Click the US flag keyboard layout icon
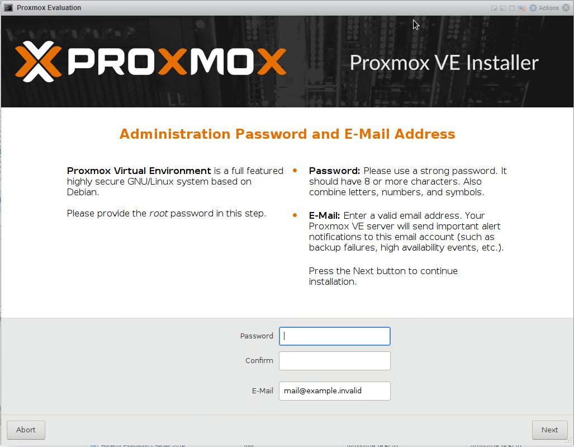The image size is (574, 447). [521, 8]
